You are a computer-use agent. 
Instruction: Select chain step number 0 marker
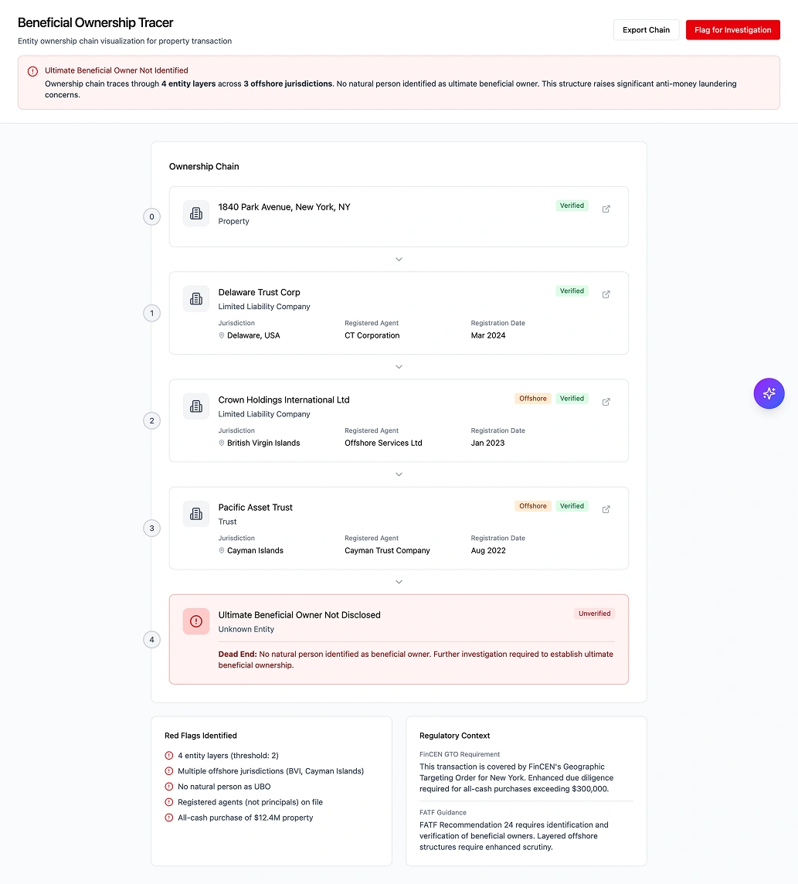click(151, 217)
